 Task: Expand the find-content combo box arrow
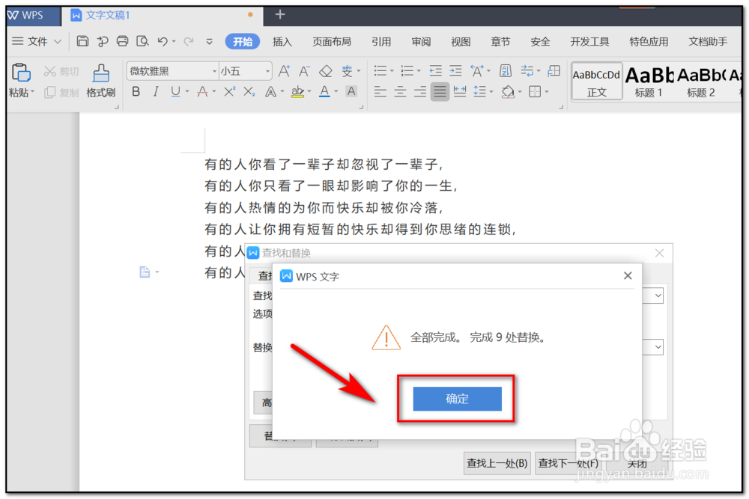[x=658, y=296]
